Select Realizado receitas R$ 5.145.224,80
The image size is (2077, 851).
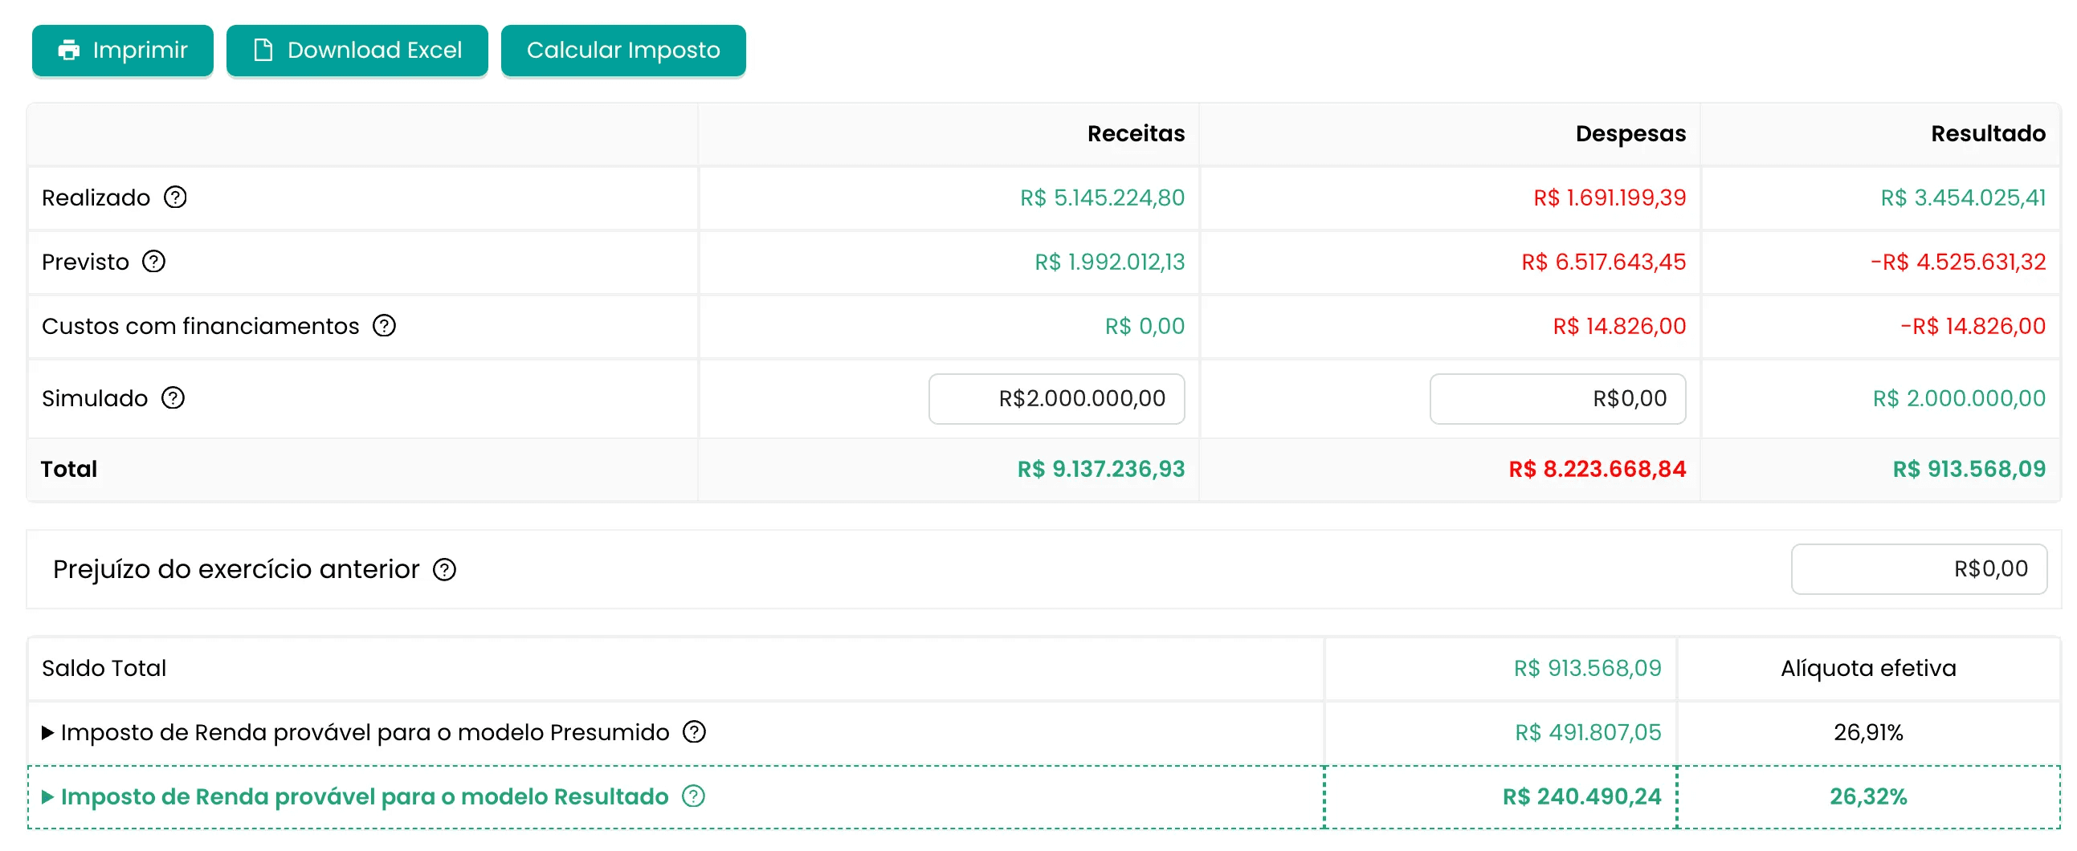click(1102, 197)
